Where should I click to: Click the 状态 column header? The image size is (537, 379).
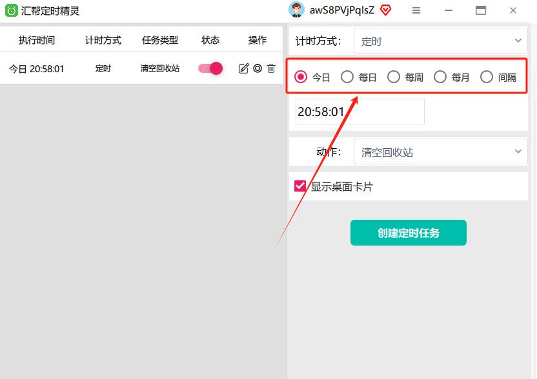[210, 39]
